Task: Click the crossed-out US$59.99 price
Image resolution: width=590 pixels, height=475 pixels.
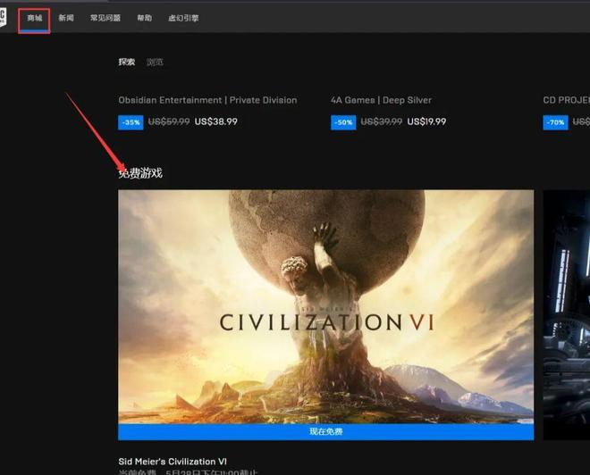Action: click(x=169, y=121)
